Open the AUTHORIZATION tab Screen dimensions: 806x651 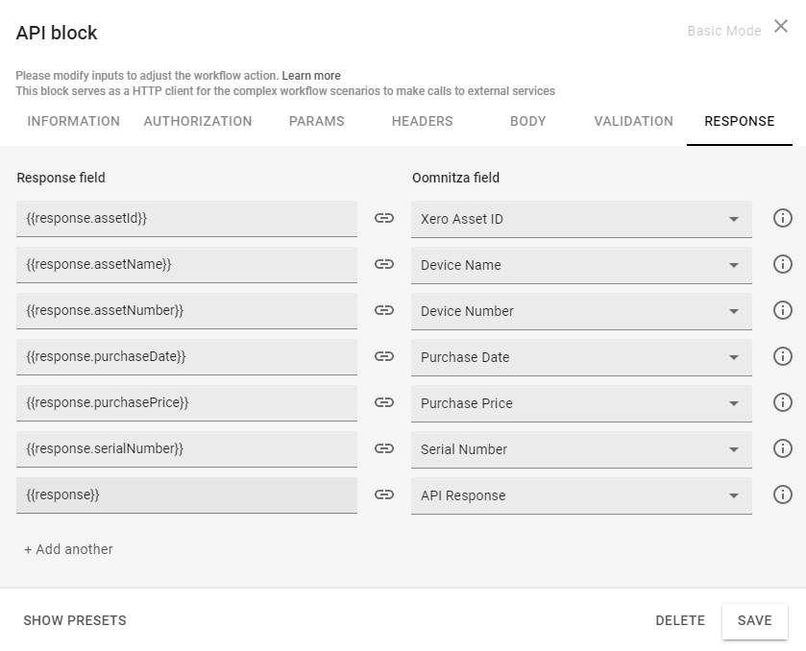point(197,121)
